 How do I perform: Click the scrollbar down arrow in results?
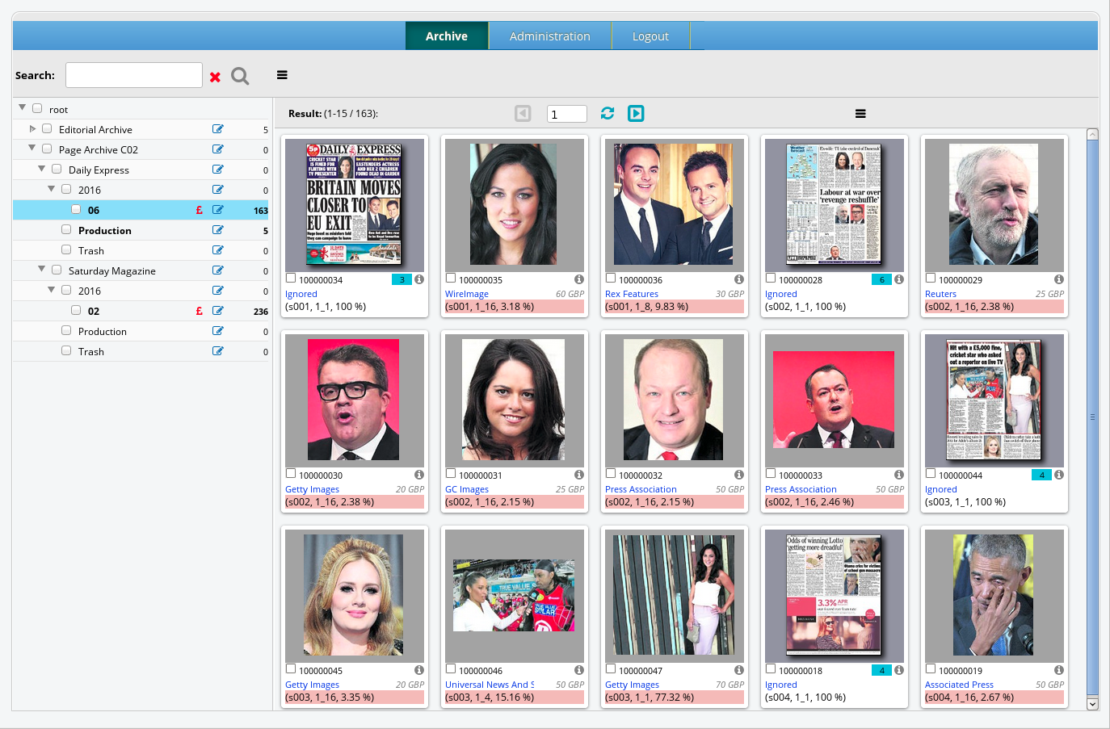point(1092,704)
